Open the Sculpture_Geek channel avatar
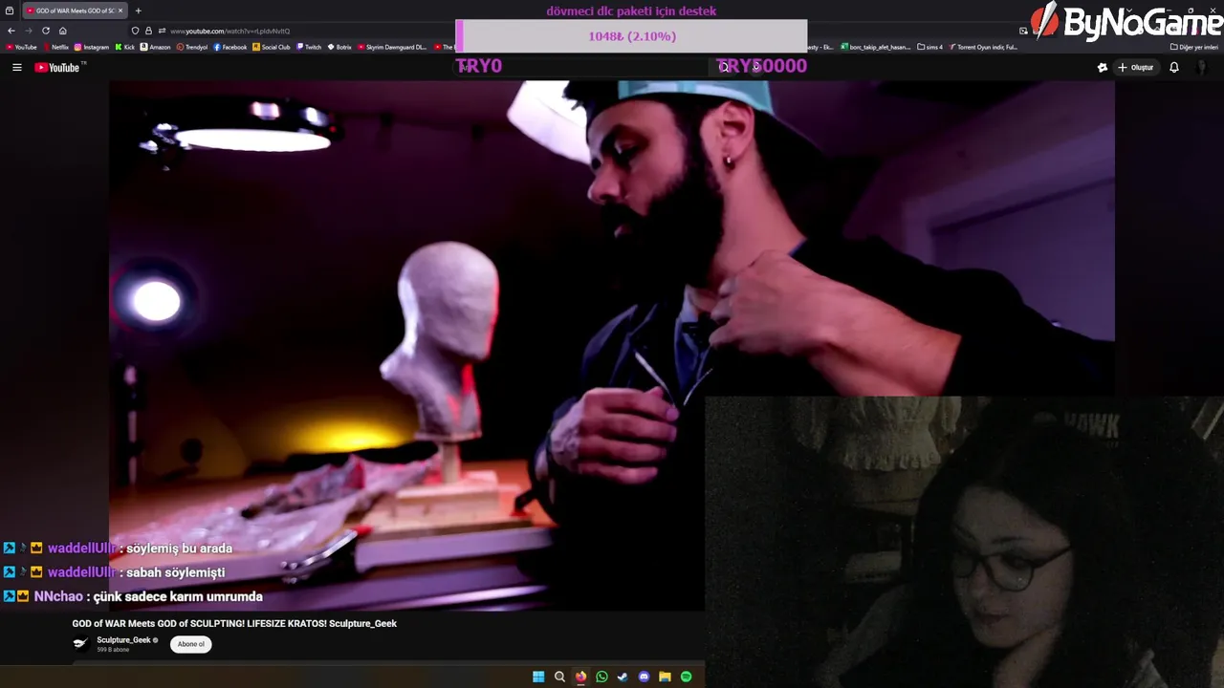 81,644
